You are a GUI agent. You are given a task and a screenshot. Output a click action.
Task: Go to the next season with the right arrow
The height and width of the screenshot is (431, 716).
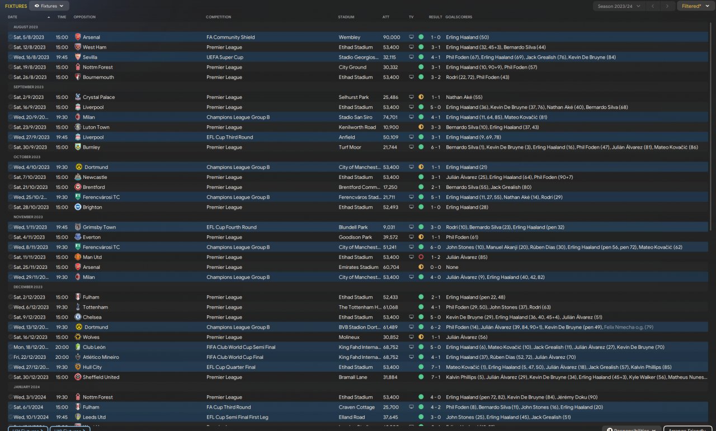[x=667, y=6]
